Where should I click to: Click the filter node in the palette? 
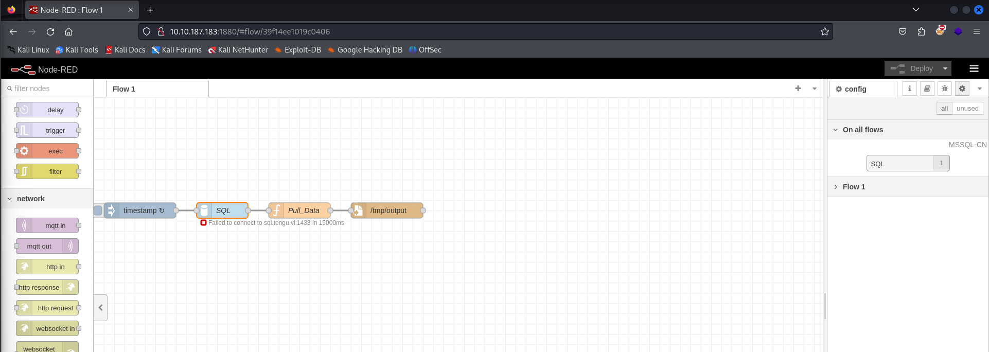[x=47, y=171]
